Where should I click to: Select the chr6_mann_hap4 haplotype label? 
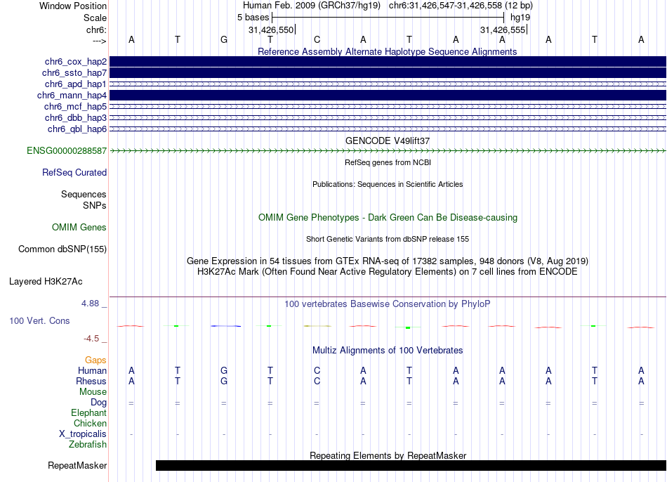click(x=72, y=96)
